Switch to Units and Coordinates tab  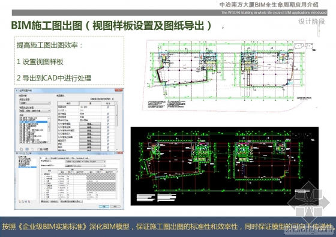(80, 158)
